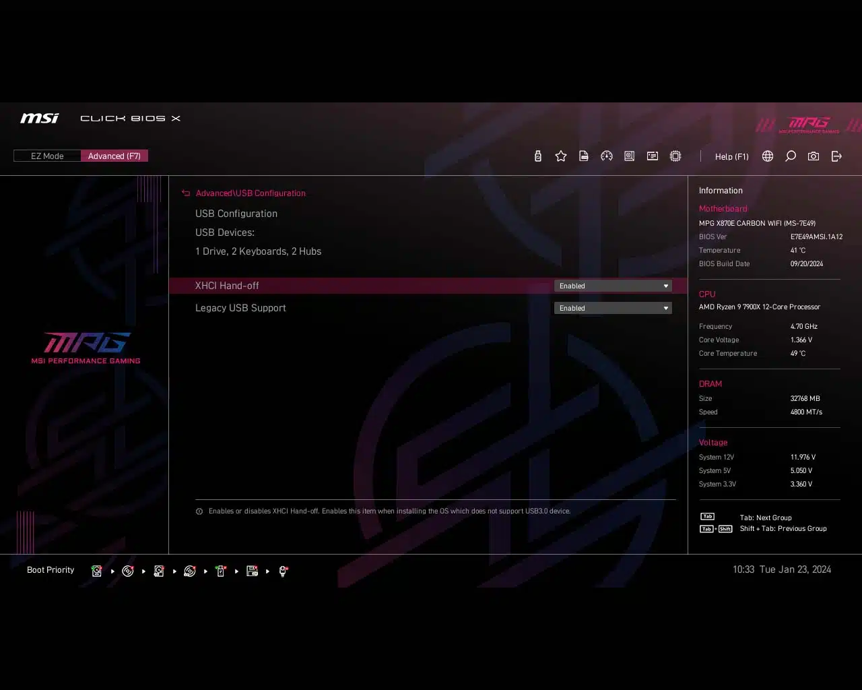Click '1 Drive, 2 Keyboards, 2 Hubs' text
The height and width of the screenshot is (690, 862).
tap(258, 251)
